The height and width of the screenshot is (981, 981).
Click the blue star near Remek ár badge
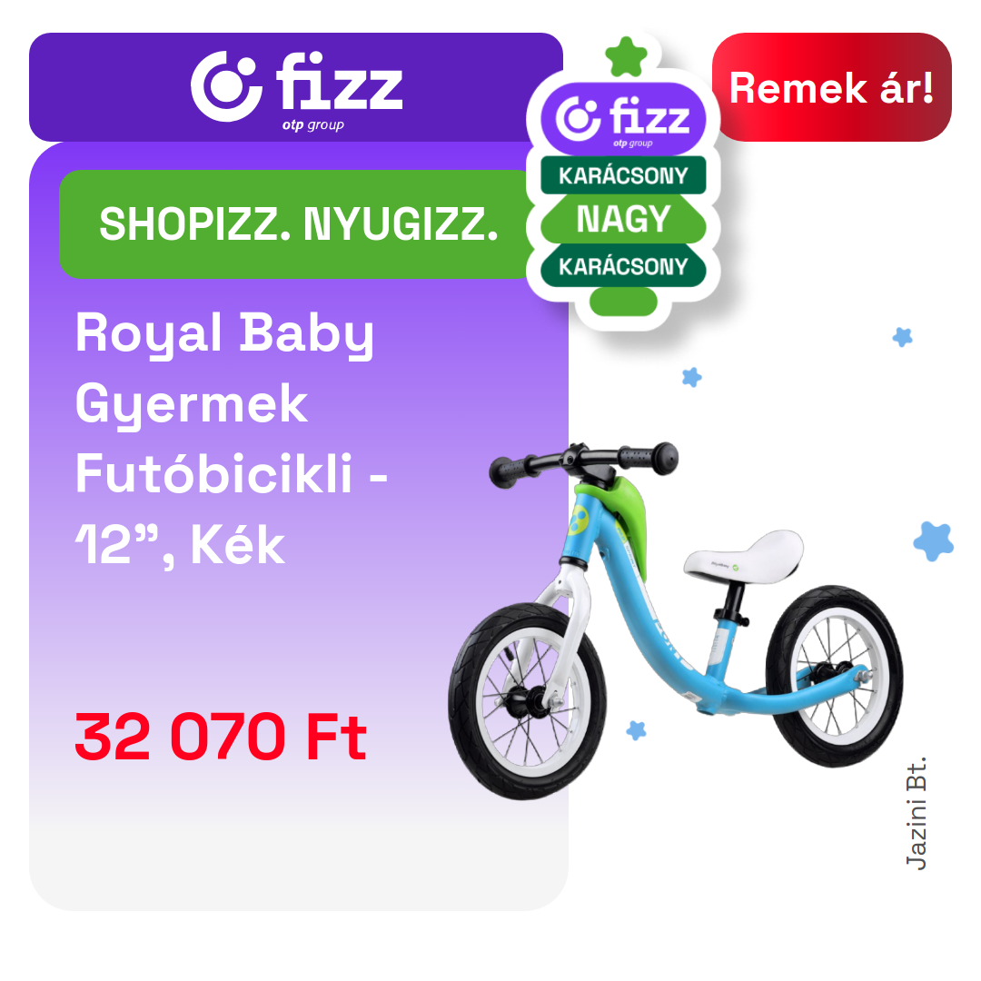(x=902, y=337)
